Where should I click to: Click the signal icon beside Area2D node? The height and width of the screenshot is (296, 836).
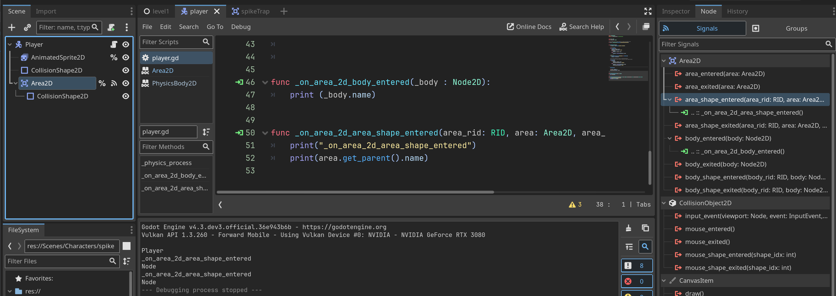tap(114, 83)
